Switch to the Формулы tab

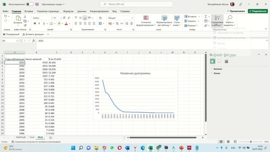click(68, 11)
